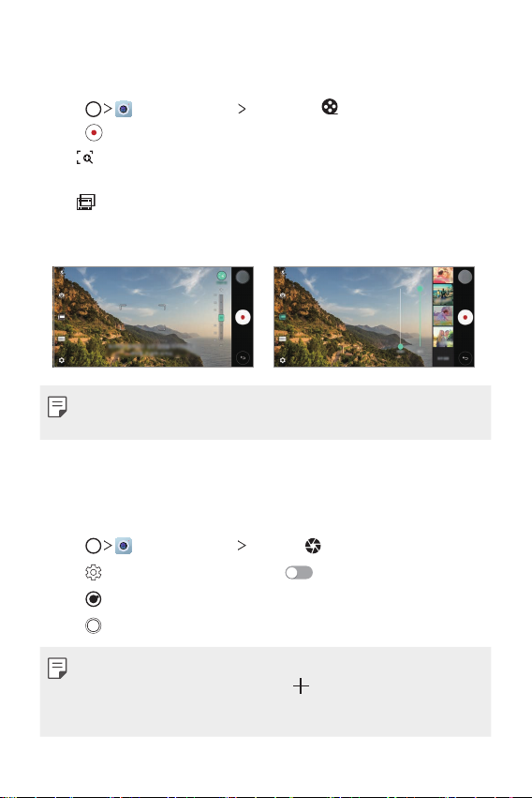Click the plus sign in the note
The height and width of the screenshot is (798, 532).
click(x=301, y=686)
